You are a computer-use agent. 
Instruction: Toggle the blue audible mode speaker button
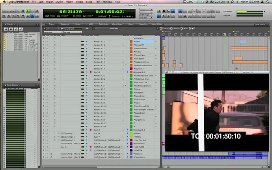tap(173, 11)
